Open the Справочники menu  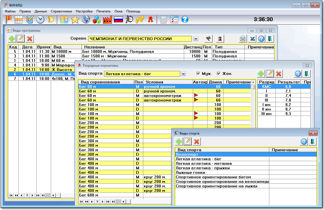tap(61, 11)
